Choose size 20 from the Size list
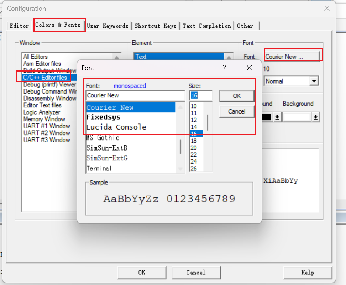Screen dimensions: 346x285 194,148
